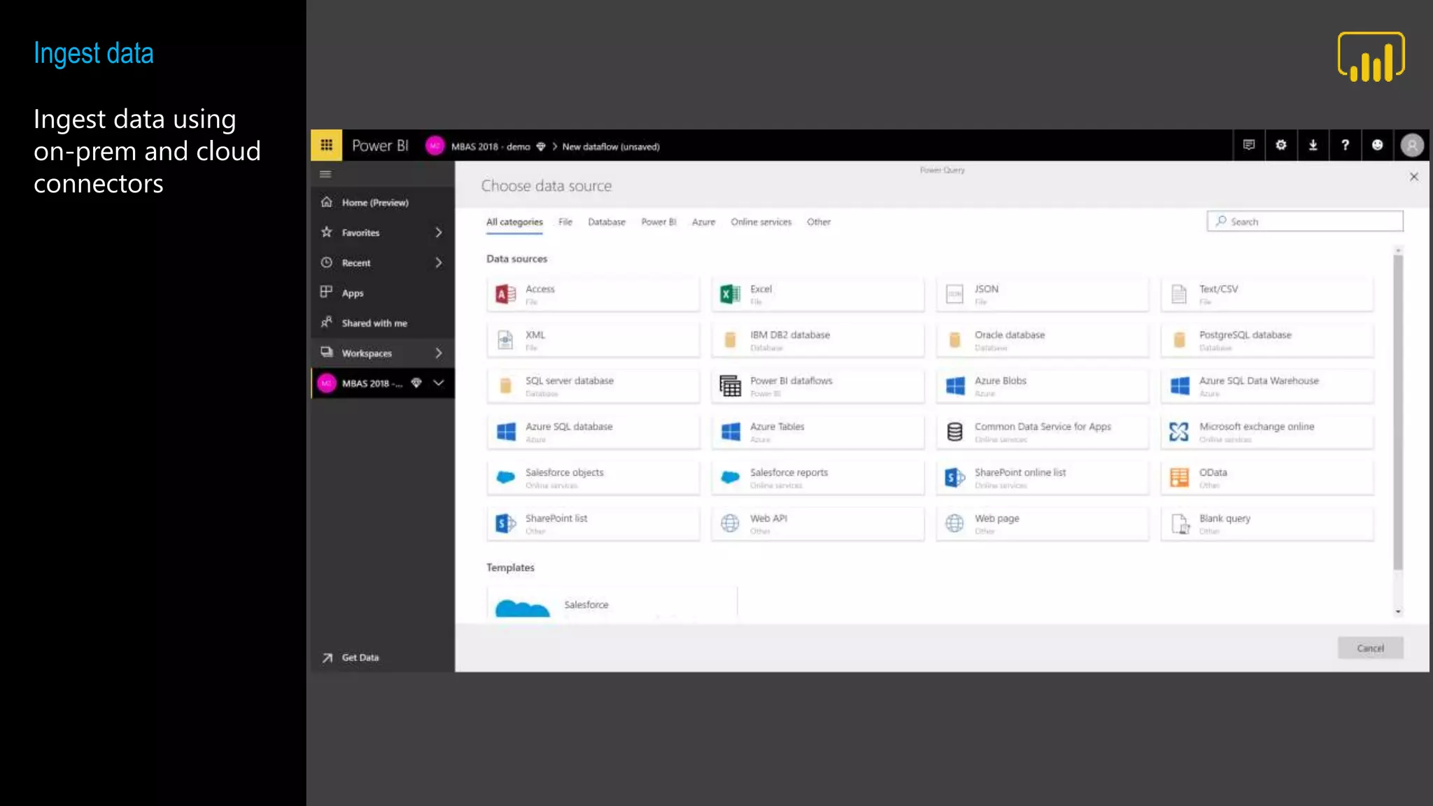
Task: Choose the OData connector
Action: click(1267, 478)
